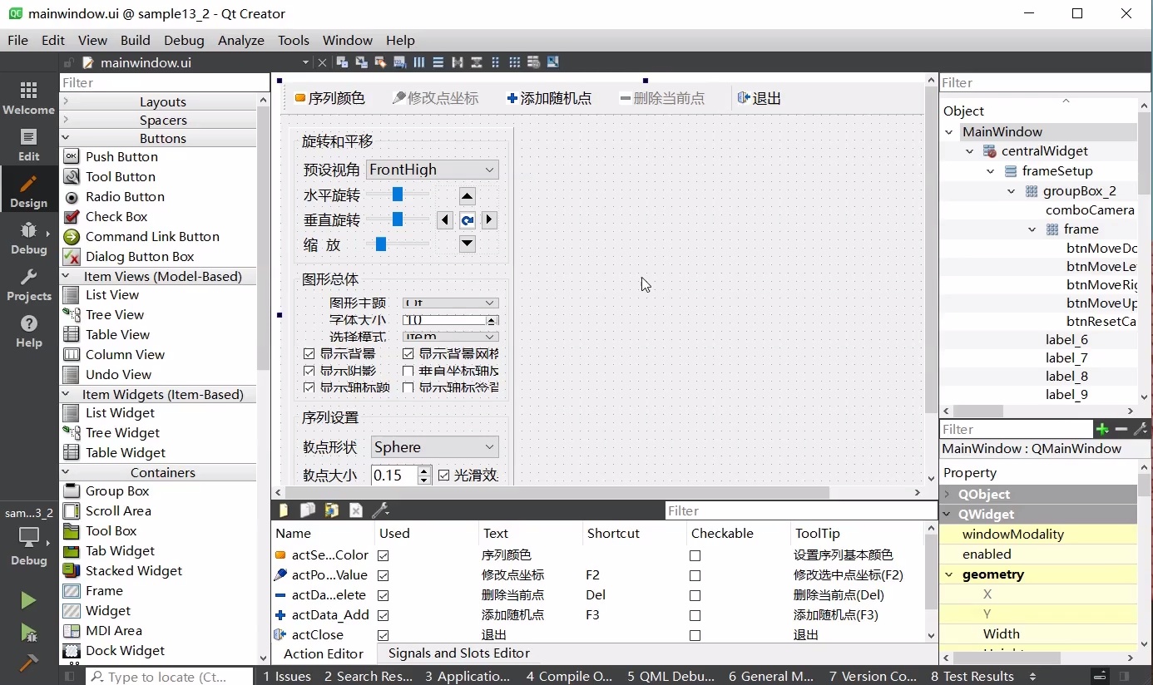Expand the Layouts widget category
The width and height of the screenshot is (1153, 685).
point(66,101)
